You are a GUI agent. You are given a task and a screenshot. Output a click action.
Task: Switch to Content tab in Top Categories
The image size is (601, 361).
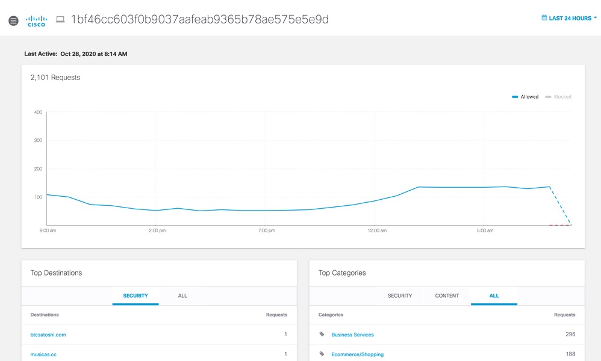point(447,296)
